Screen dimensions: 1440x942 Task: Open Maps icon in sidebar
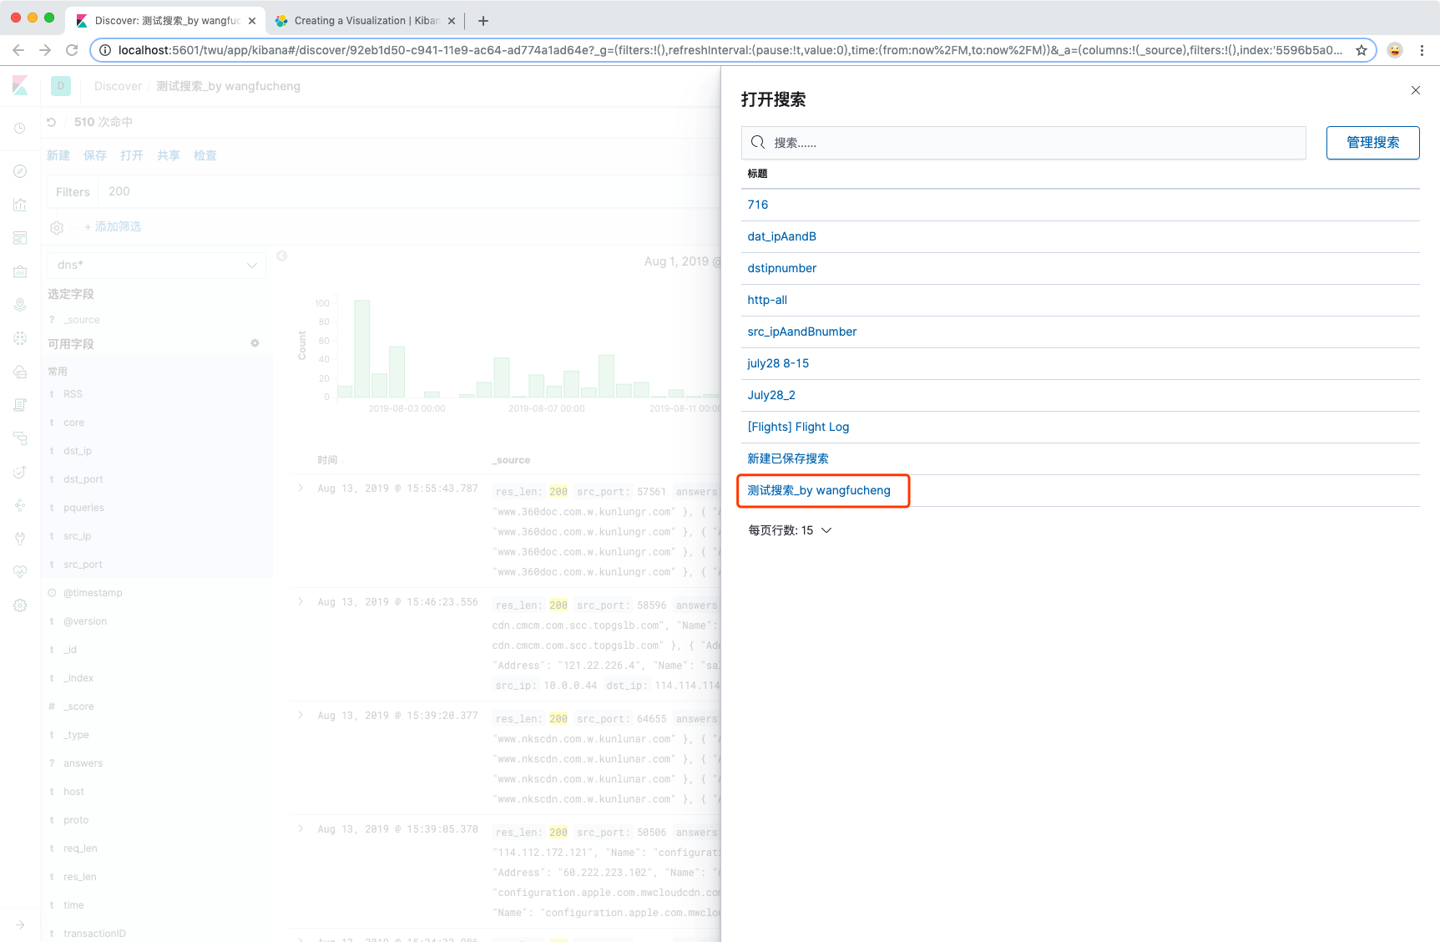click(20, 305)
